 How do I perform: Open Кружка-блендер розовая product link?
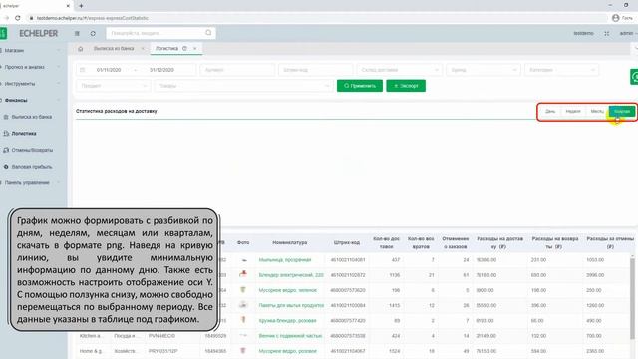click(287, 321)
